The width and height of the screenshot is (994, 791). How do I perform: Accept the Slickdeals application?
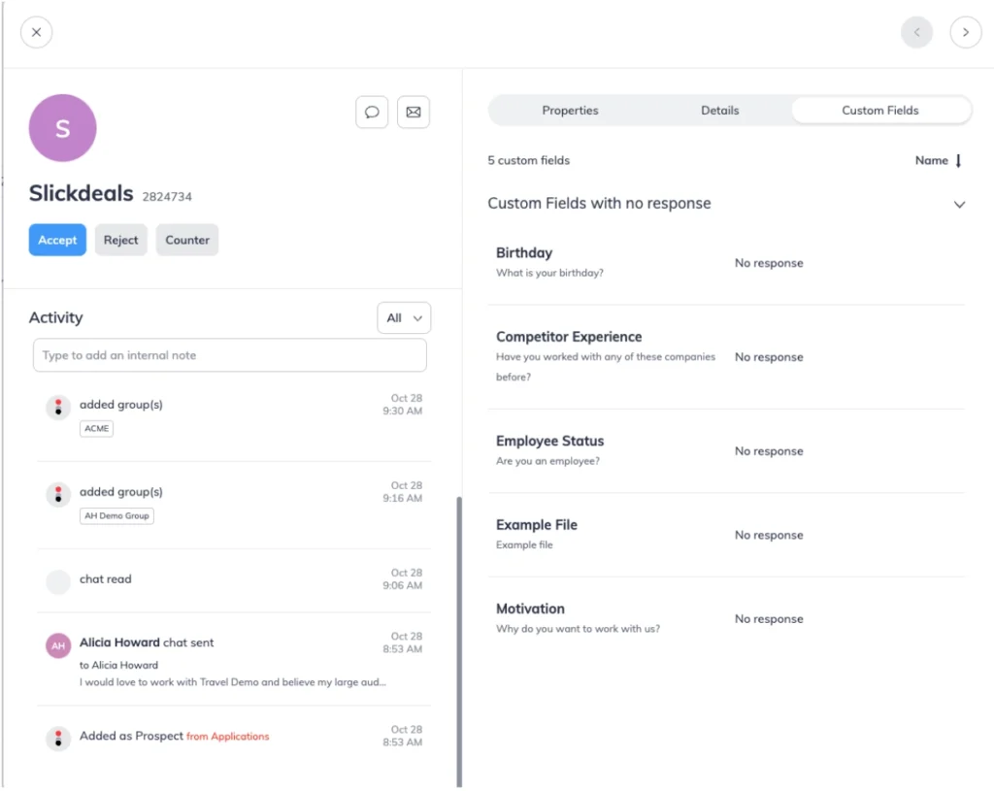(x=57, y=240)
